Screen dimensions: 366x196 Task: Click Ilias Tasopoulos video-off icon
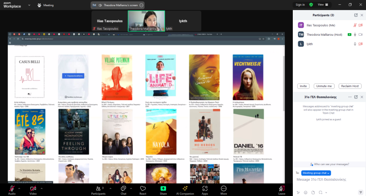361,25
